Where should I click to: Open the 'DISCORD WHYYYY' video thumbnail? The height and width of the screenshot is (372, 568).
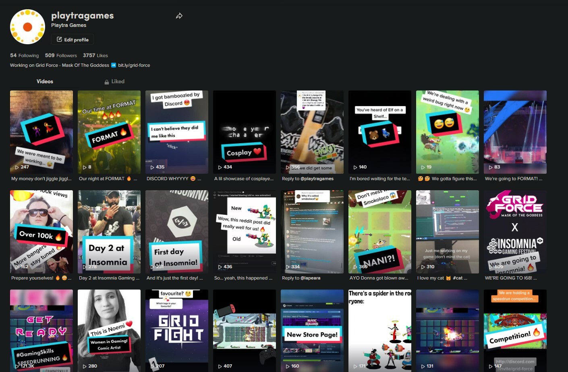177,132
